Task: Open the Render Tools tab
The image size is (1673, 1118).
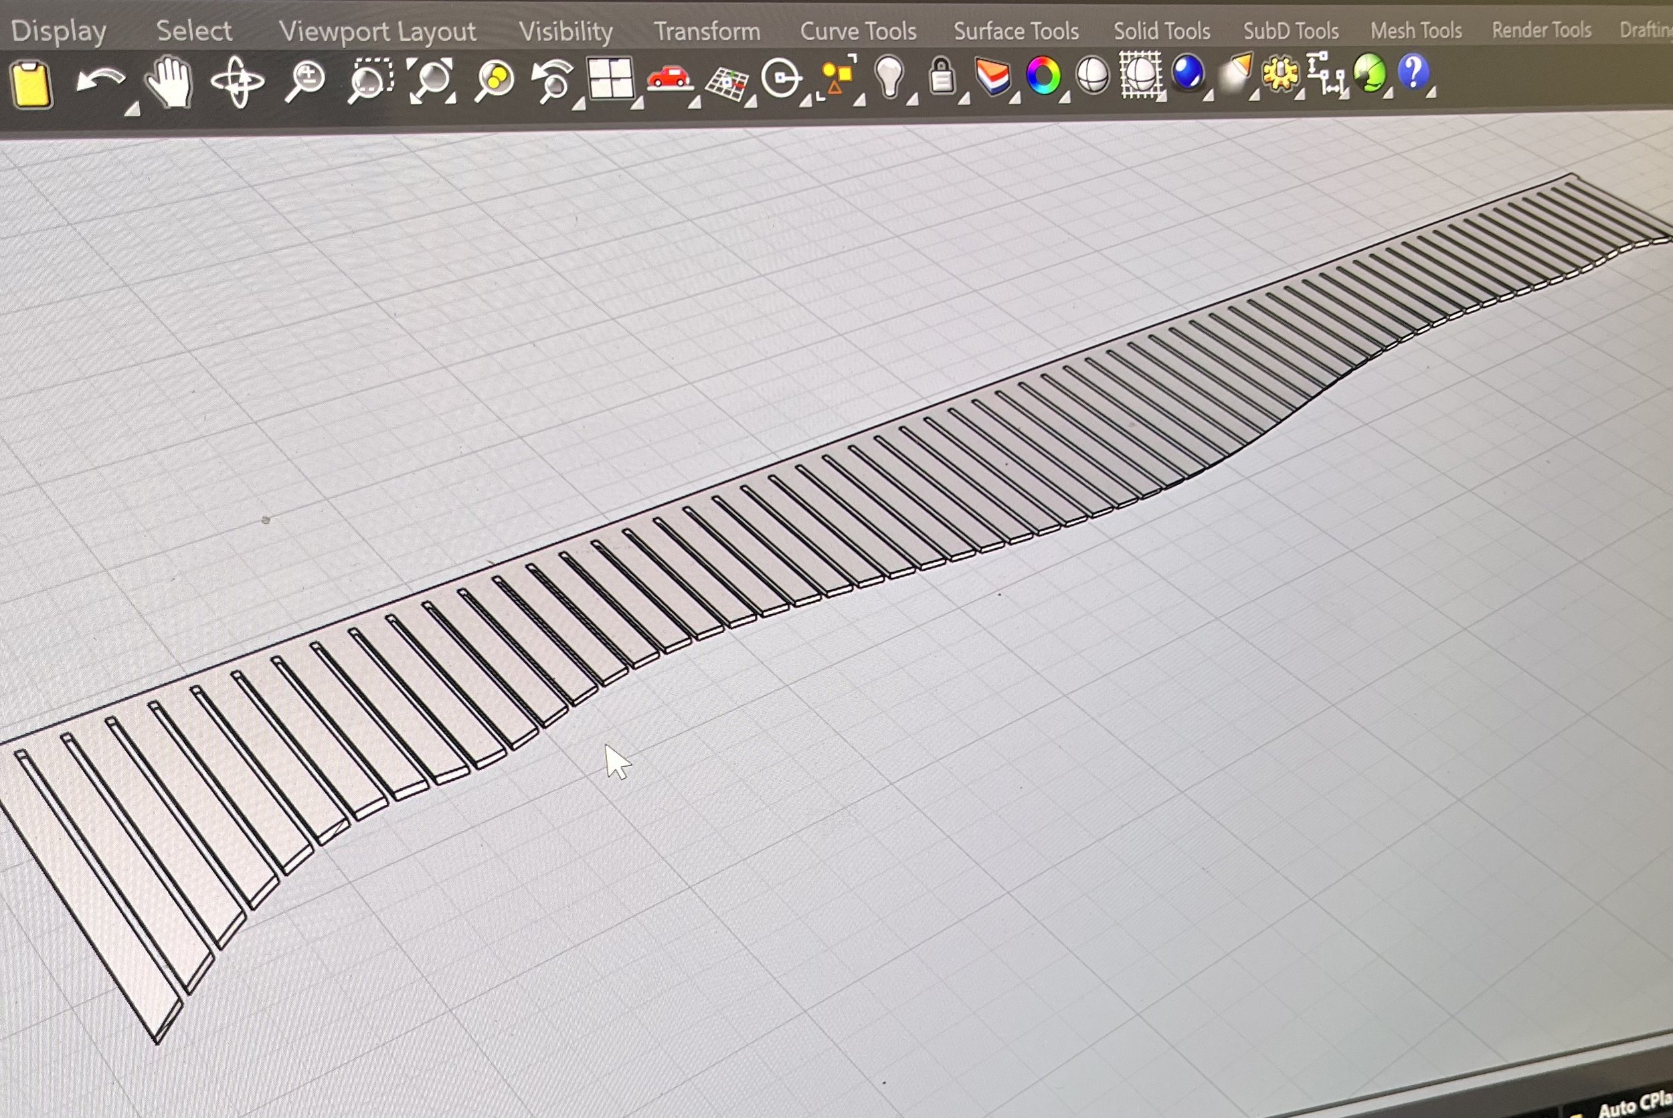Action: coord(1541,30)
